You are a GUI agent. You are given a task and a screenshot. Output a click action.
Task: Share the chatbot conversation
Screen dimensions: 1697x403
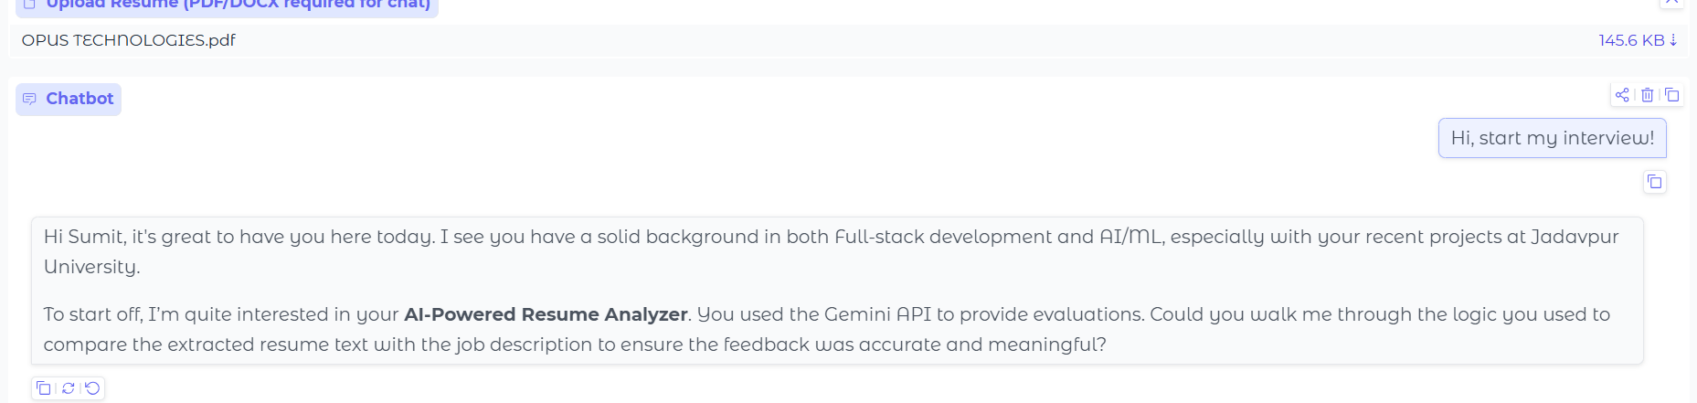click(1622, 95)
